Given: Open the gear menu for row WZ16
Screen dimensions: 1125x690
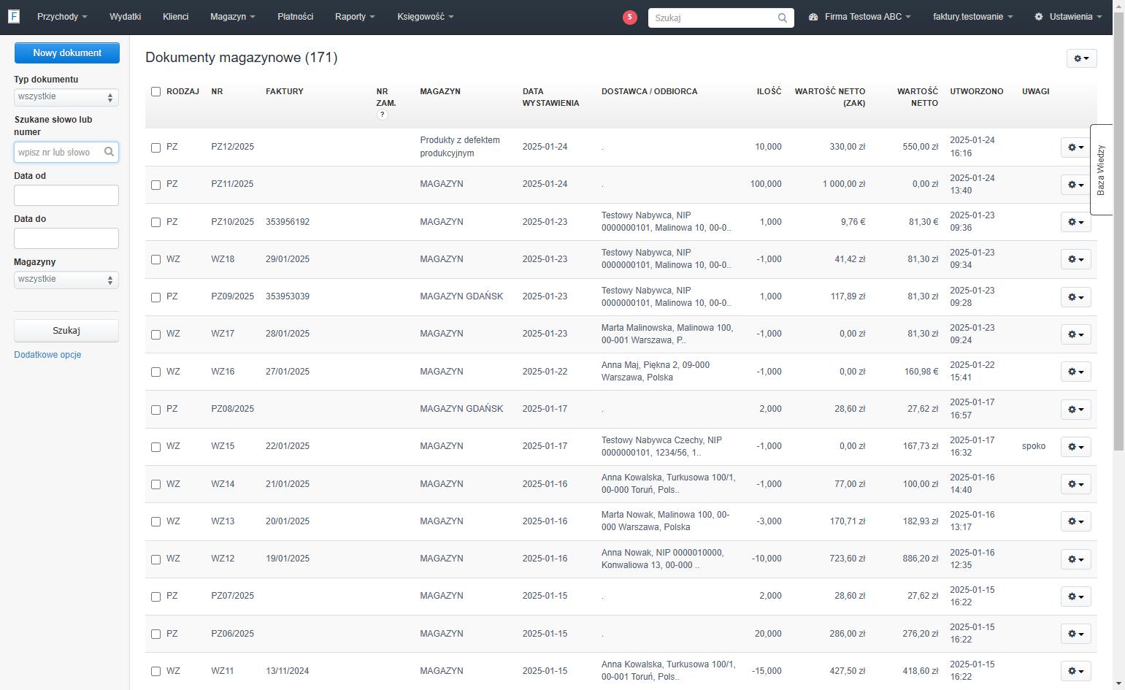Looking at the screenshot, I should [x=1075, y=372].
